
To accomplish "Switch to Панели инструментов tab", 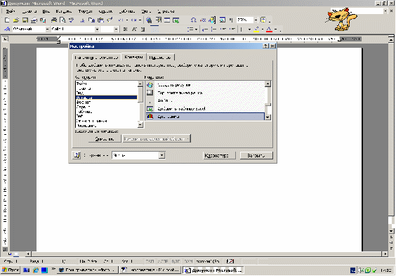I will click(x=96, y=58).
